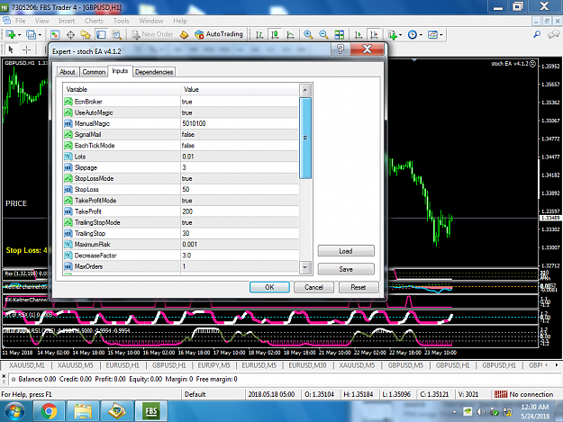This screenshot has width=563, height=422.
Task: Switch chart to bar chart icon
Action: point(259,35)
